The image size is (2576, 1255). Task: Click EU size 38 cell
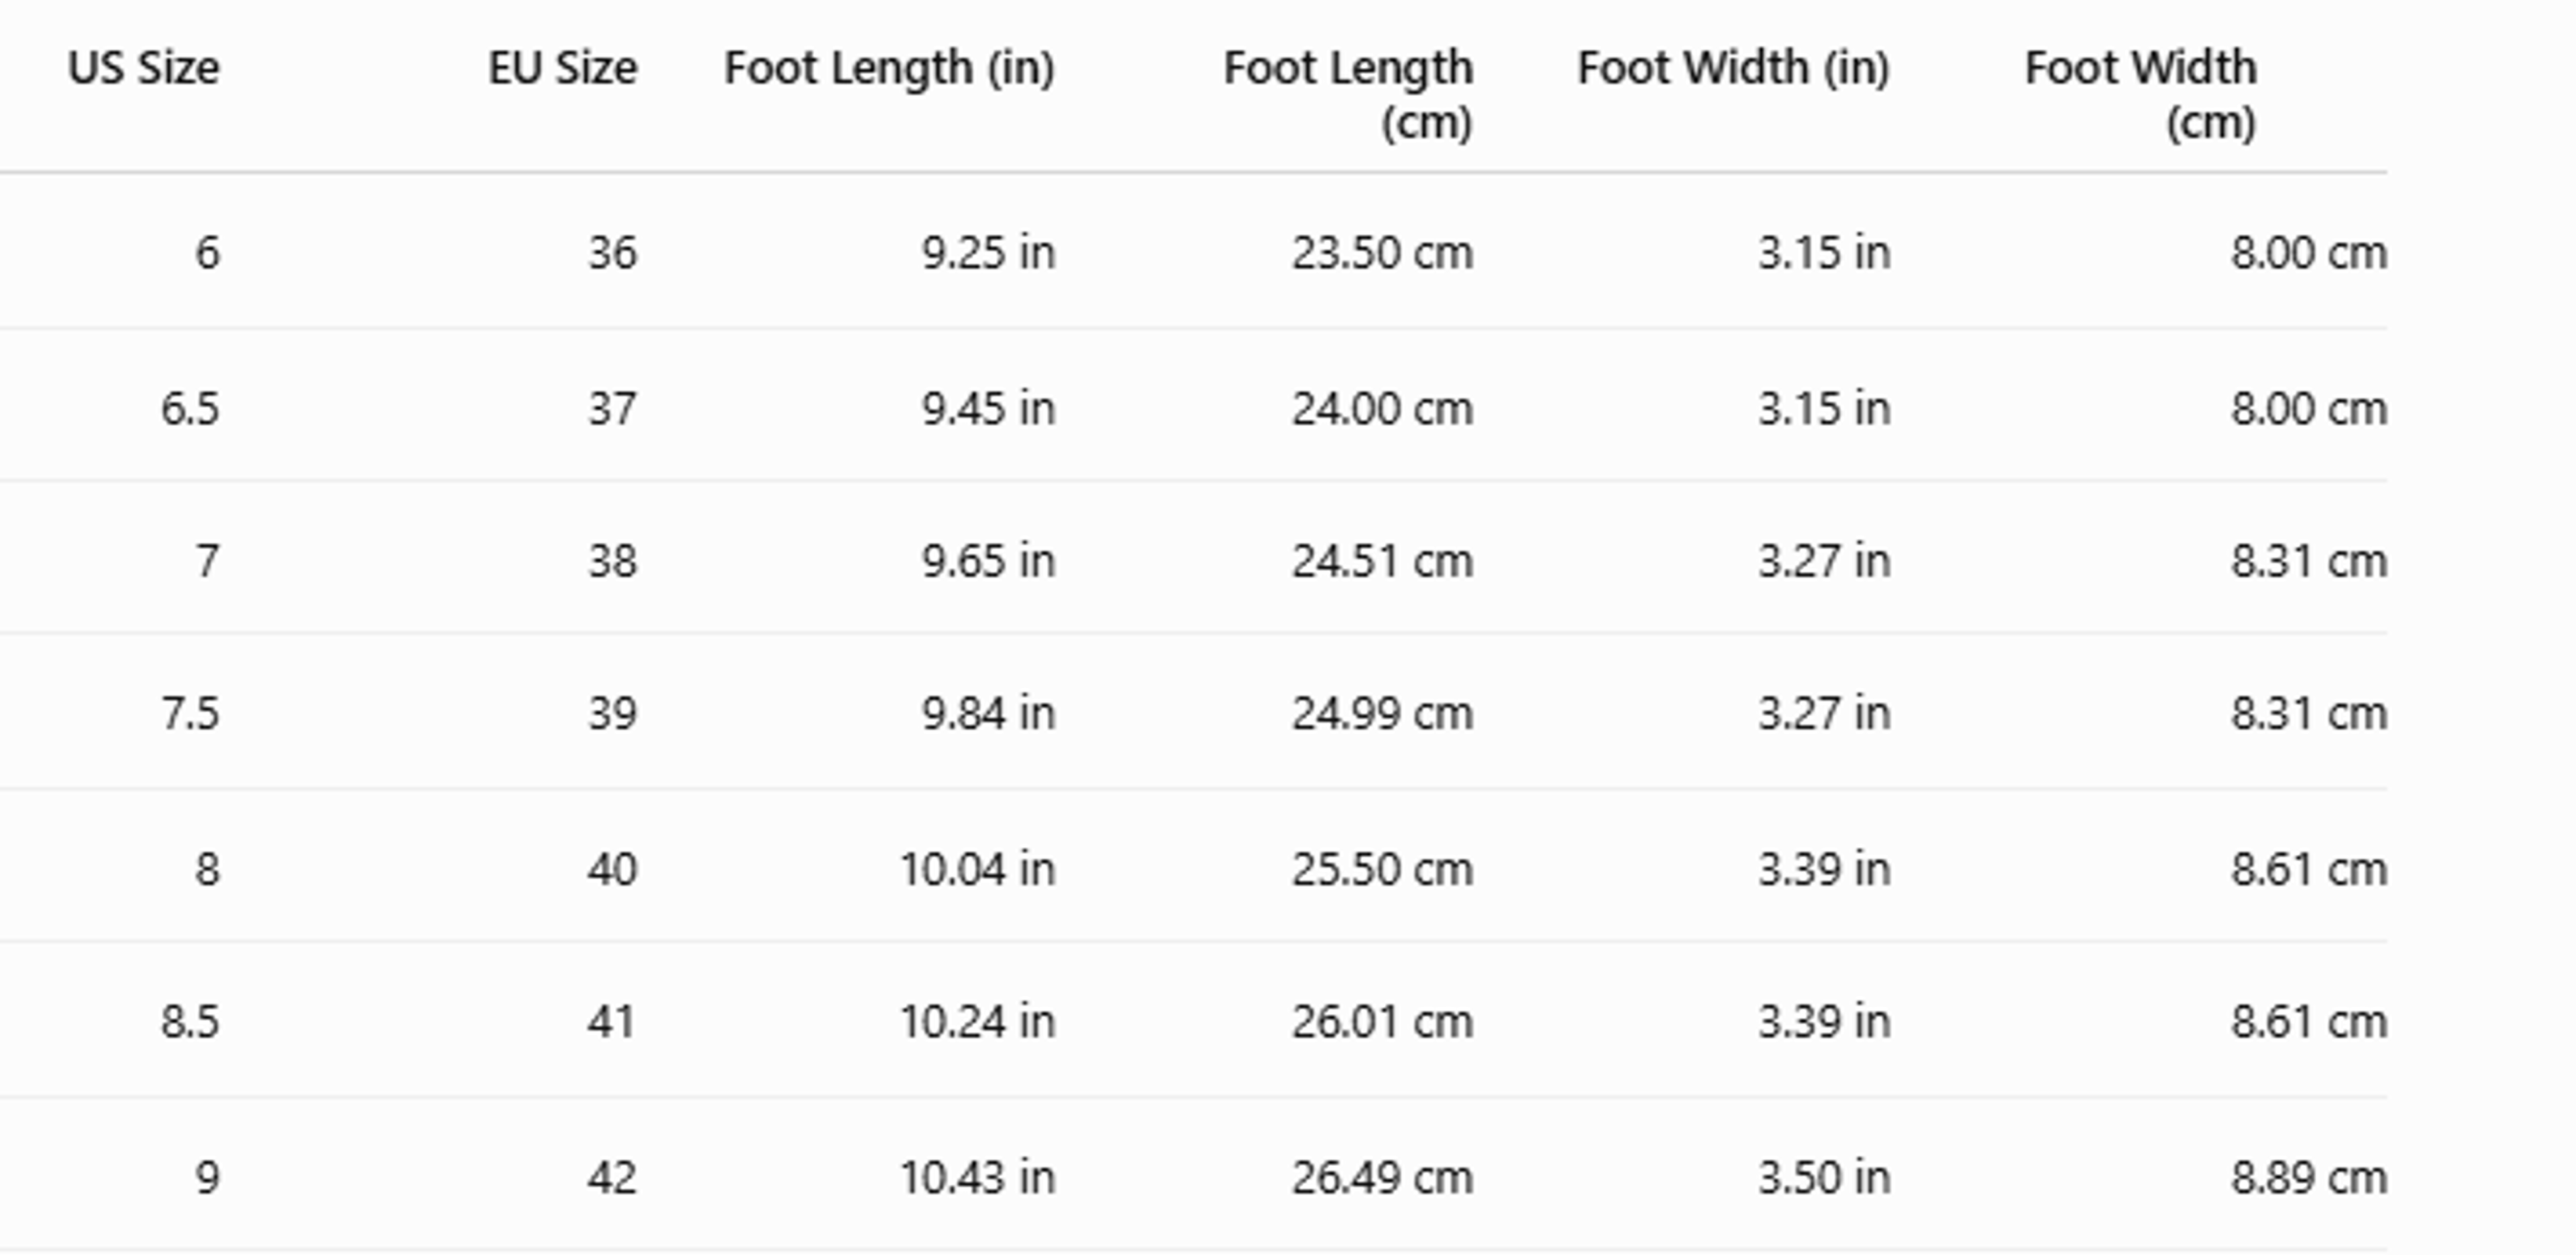(612, 560)
